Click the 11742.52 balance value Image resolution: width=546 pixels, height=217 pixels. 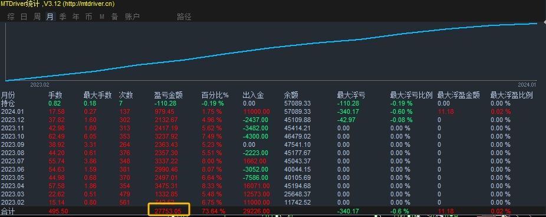[297, 202]
